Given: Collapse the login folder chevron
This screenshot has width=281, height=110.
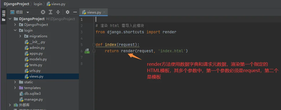Looking at the screenshot, I should tap(15, 30).
